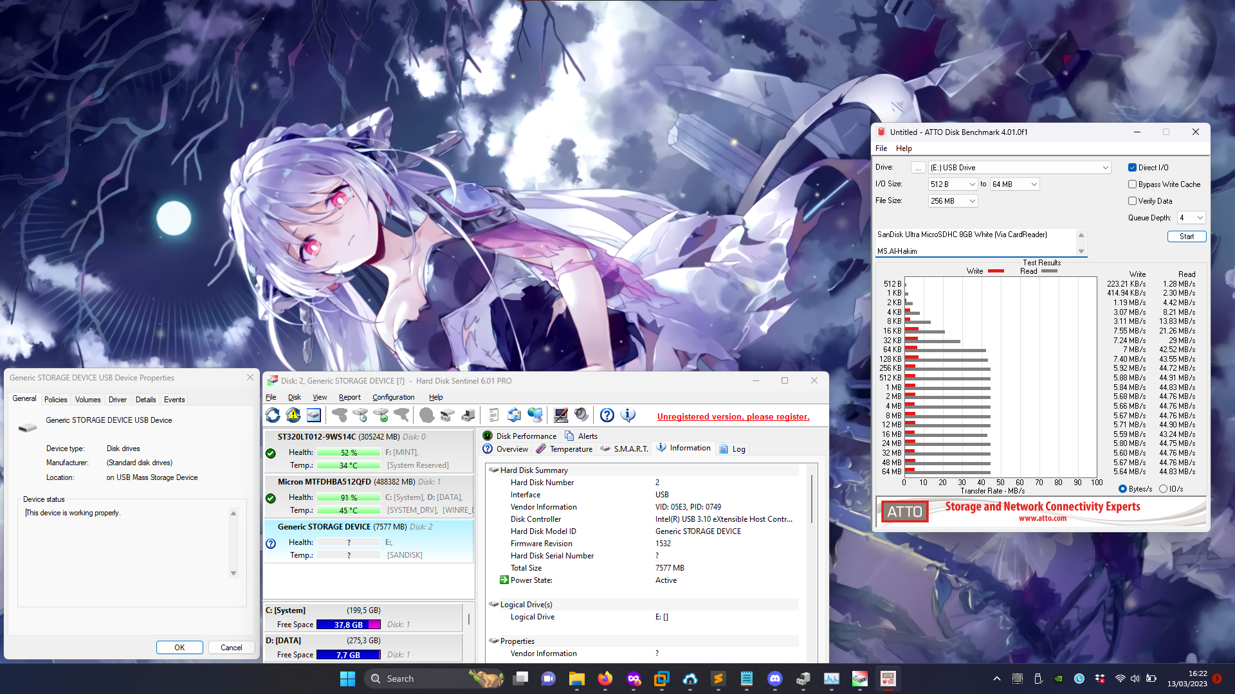Click the green check health icon for ST320LT012
The image size is (1235, 694).
(271, 454)
